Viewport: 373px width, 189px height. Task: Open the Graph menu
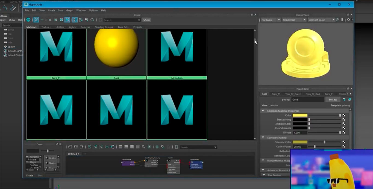click(70, 10)
